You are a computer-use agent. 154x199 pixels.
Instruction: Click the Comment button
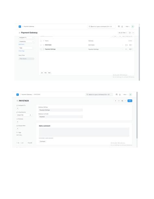(43, 142)
